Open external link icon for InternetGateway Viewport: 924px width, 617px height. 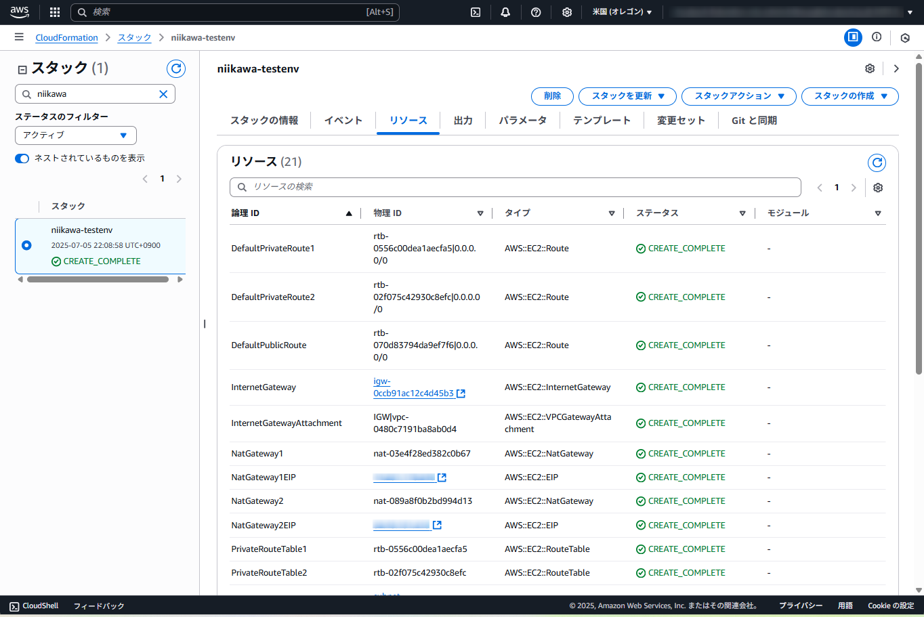[x=461, y=393]
